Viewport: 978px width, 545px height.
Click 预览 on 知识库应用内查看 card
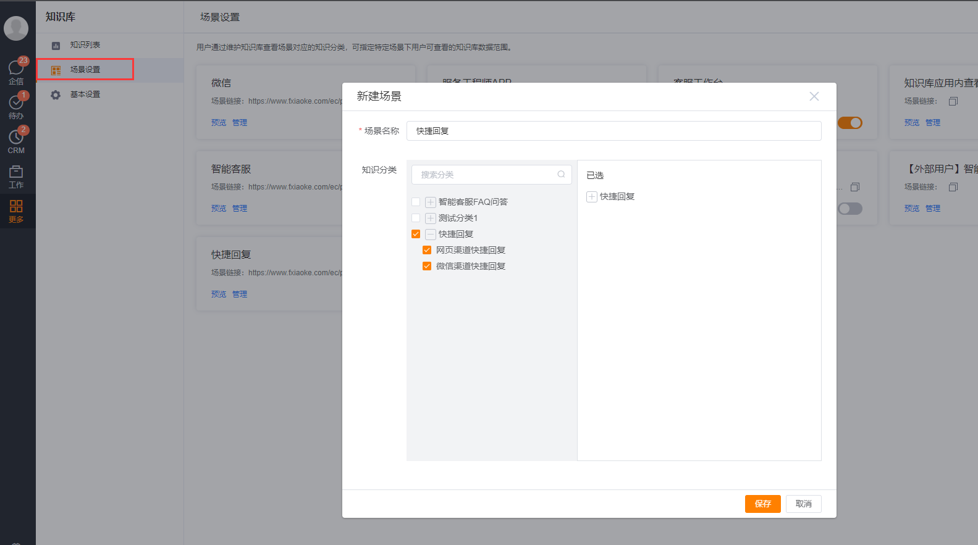pos(912,123)
